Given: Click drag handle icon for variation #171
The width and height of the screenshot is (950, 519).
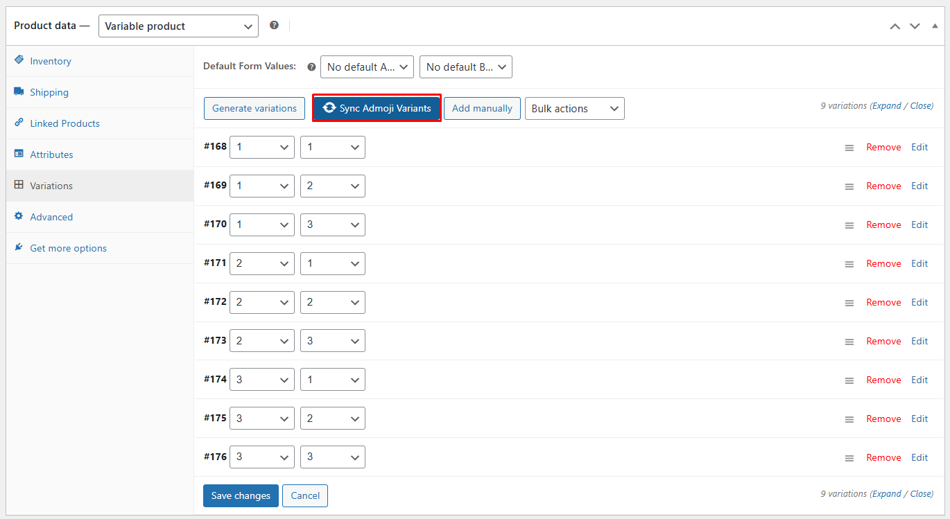Looking at the screenshot, I should [x=849, y=264].
